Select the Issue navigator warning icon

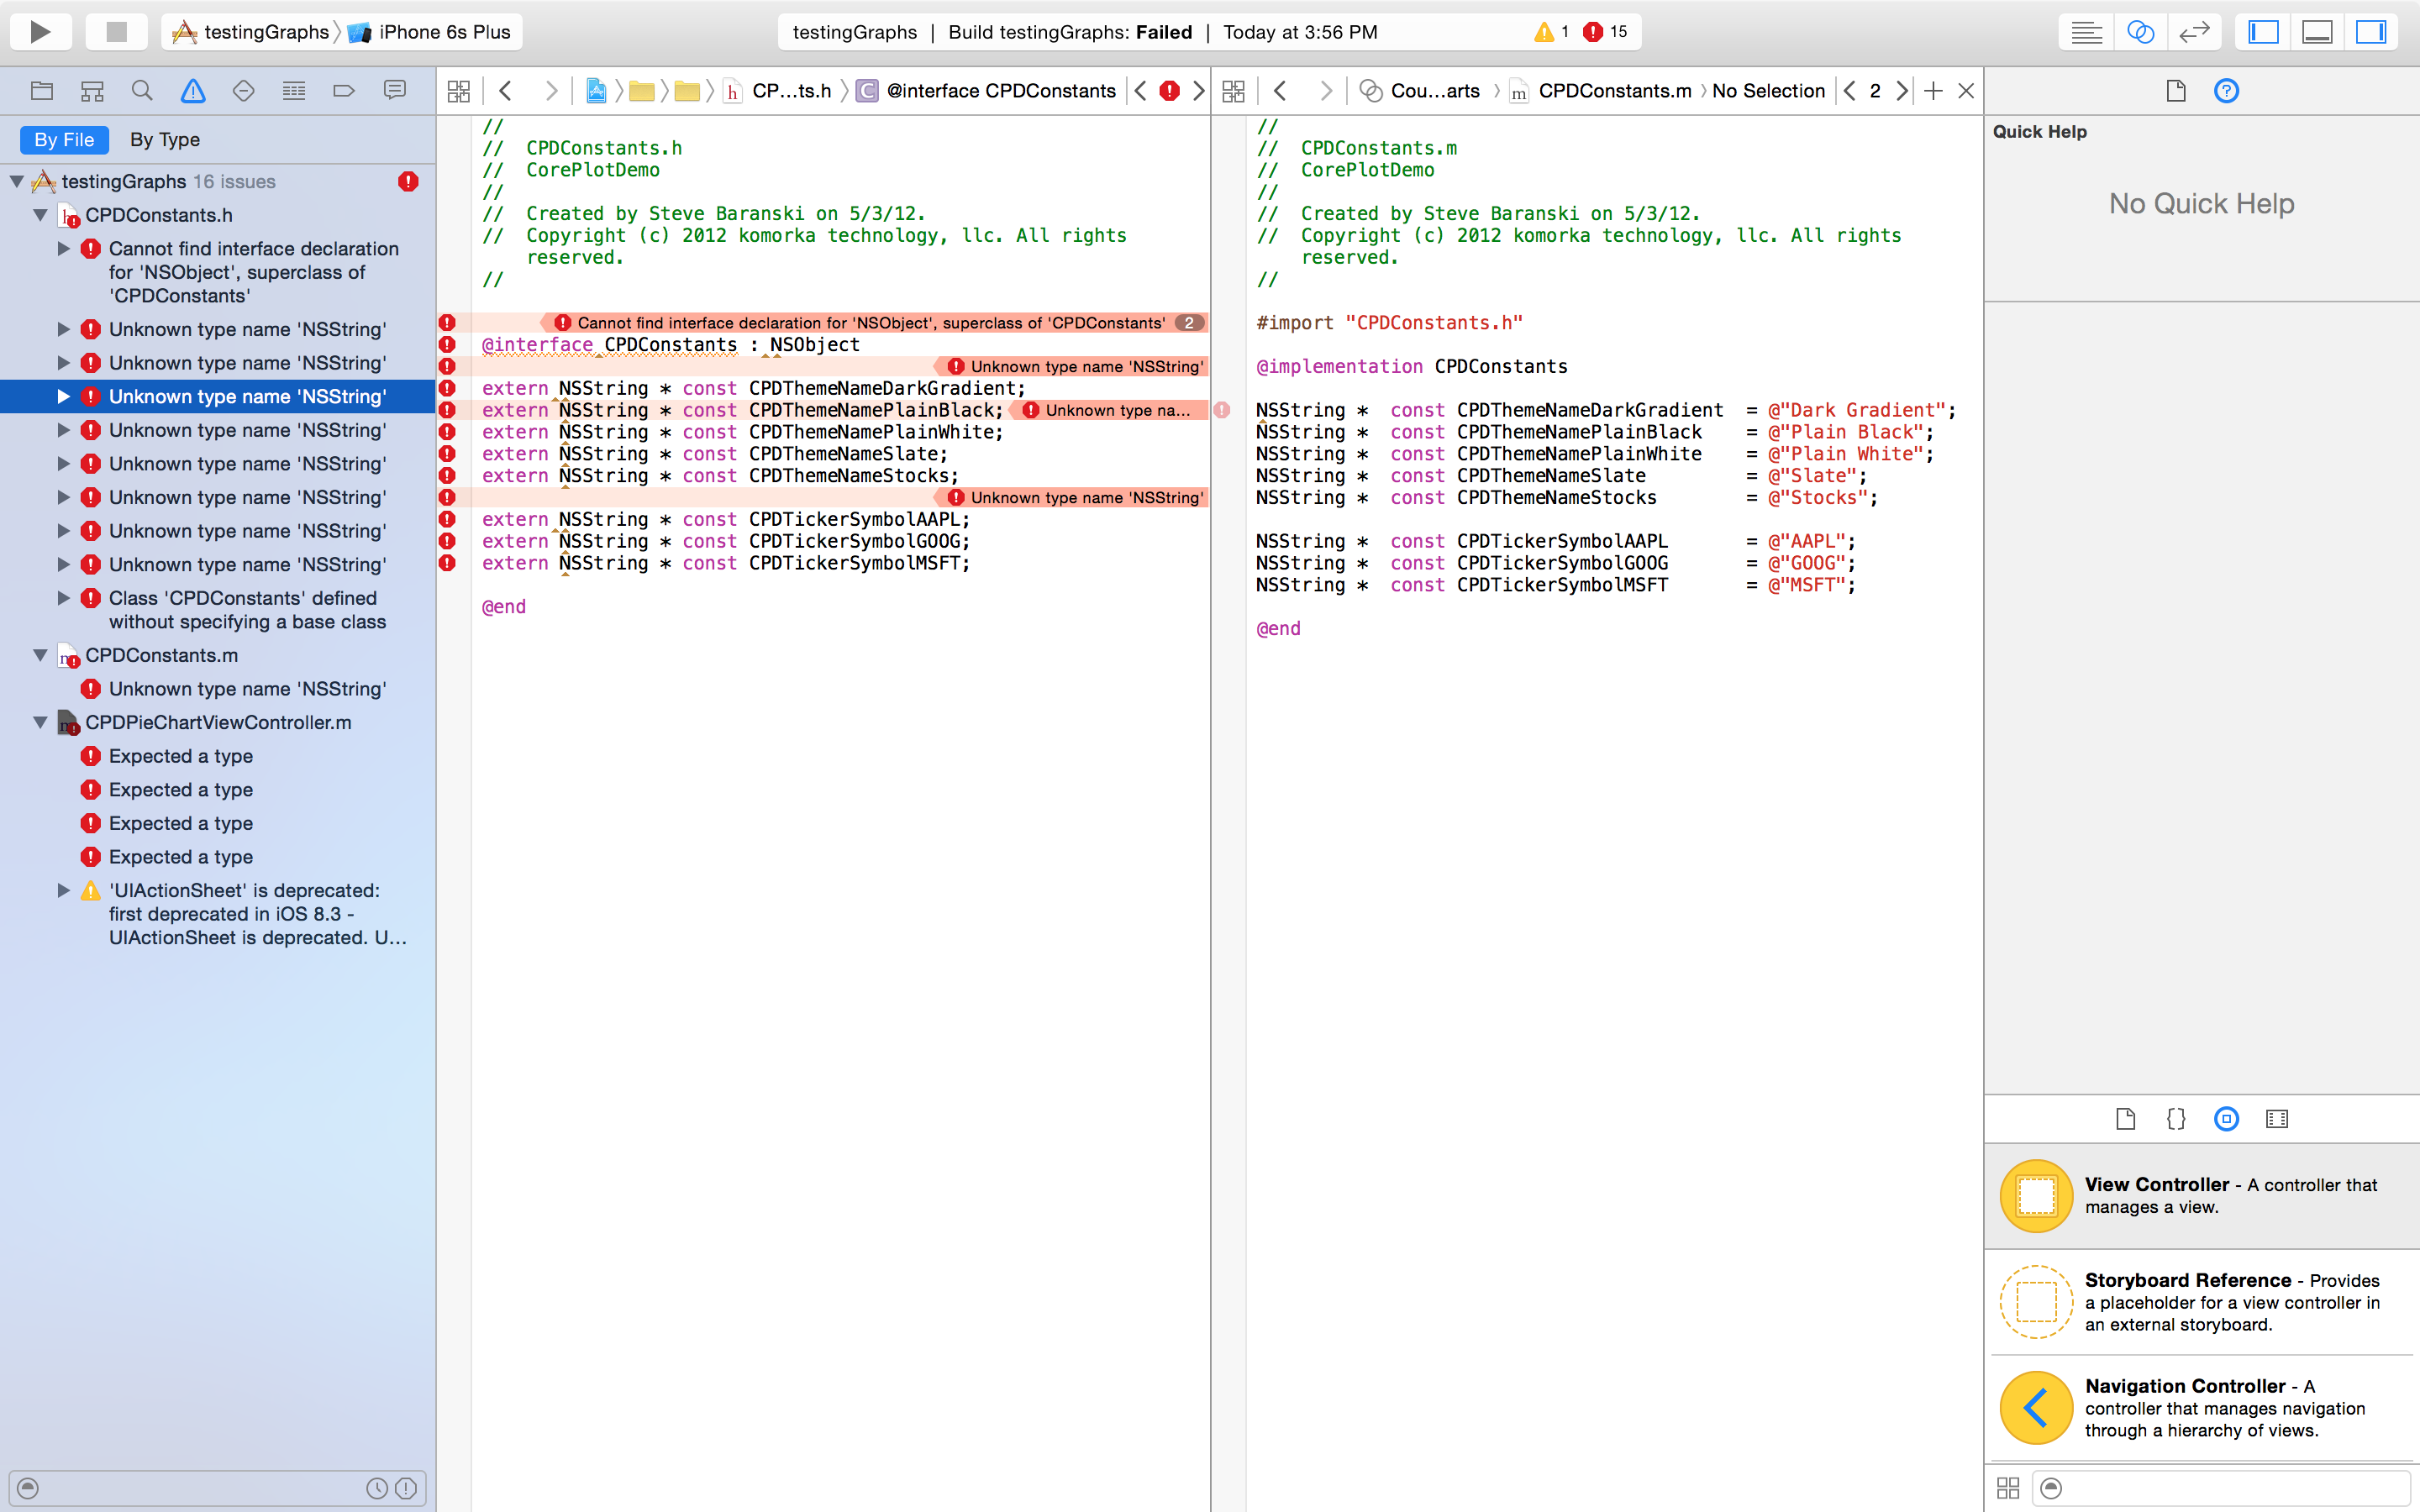[x=193, y=91]
